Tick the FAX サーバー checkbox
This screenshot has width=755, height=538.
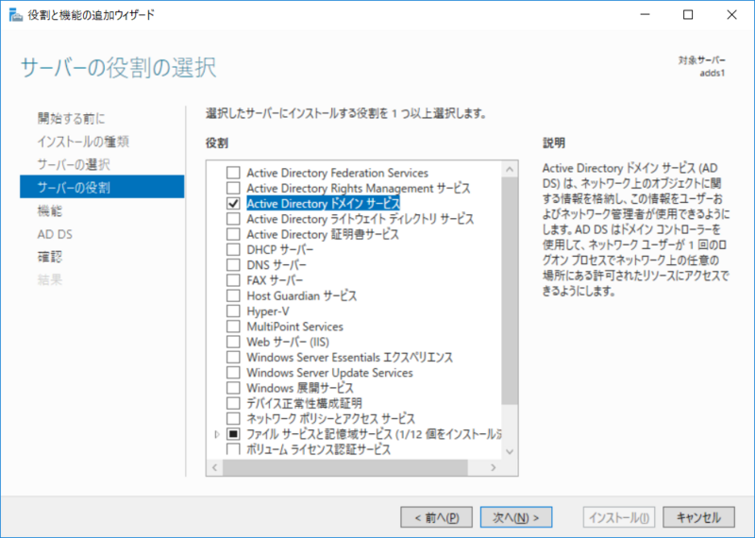(x=233, y=280)
